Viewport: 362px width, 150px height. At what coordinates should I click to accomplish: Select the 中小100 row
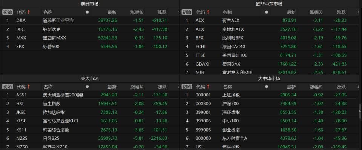pyautogui.click(x=269, y=121)
